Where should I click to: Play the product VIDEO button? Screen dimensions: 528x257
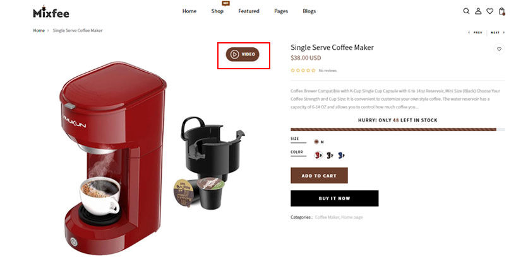pyautogui.click(x=243, y=54)
